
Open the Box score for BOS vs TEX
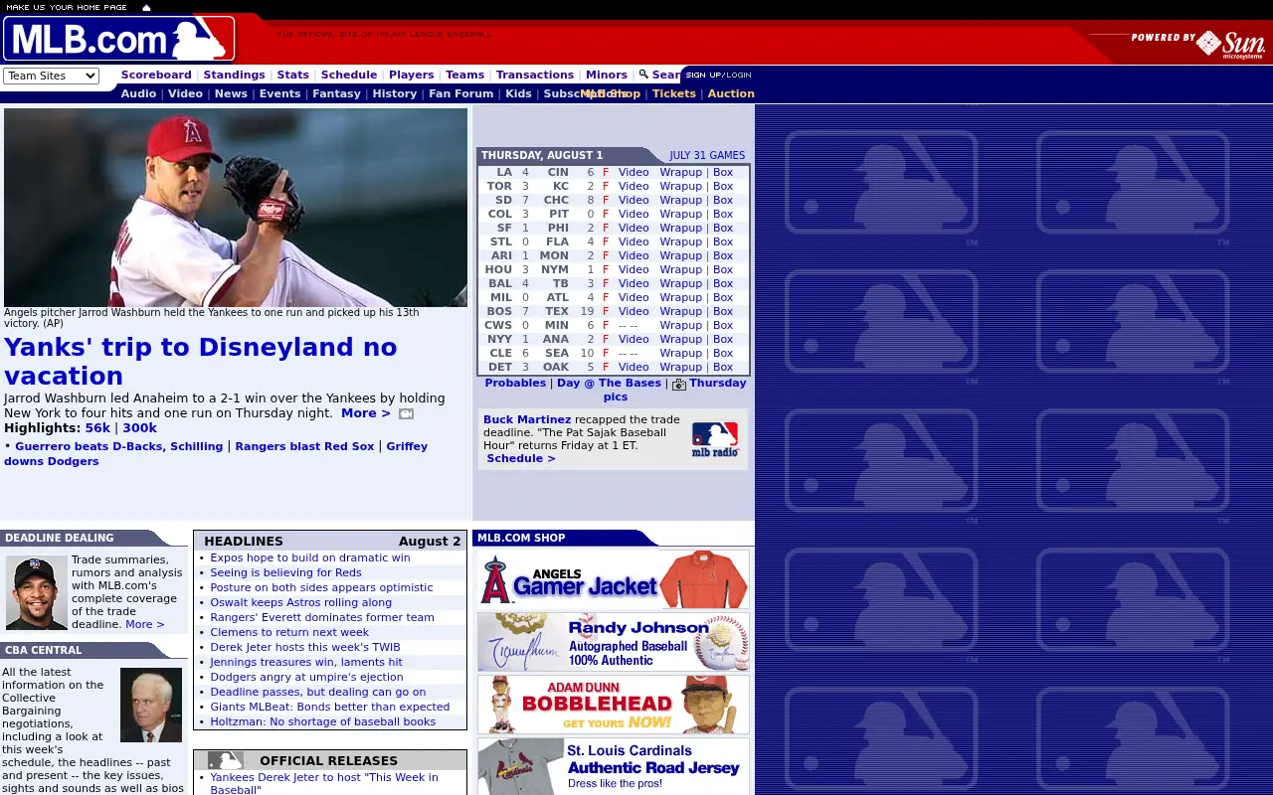click(x=723, y=311)
